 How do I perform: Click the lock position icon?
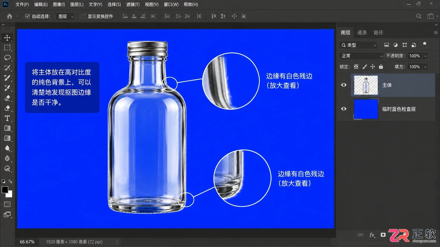[373, 67]
